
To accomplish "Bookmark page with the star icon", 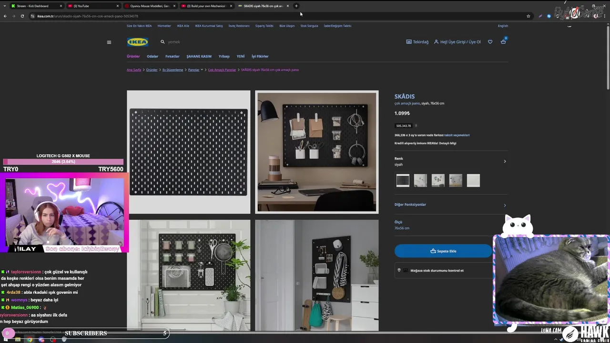I will [x=529, y=16].
